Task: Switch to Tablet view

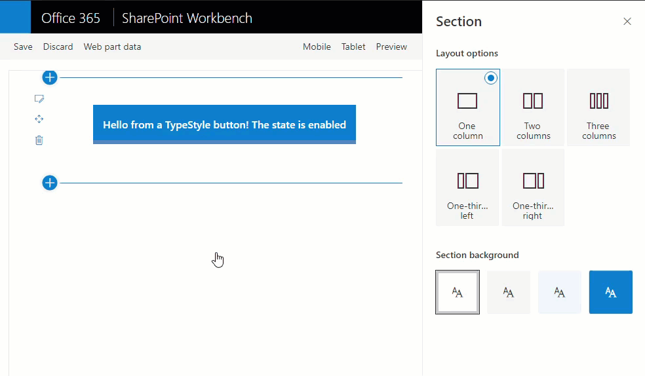Action: pos(353,47)
